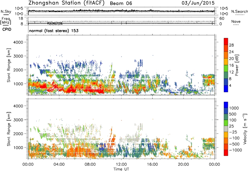Click the solid line sample under 'N.Sky'

(x=6, y=15)
